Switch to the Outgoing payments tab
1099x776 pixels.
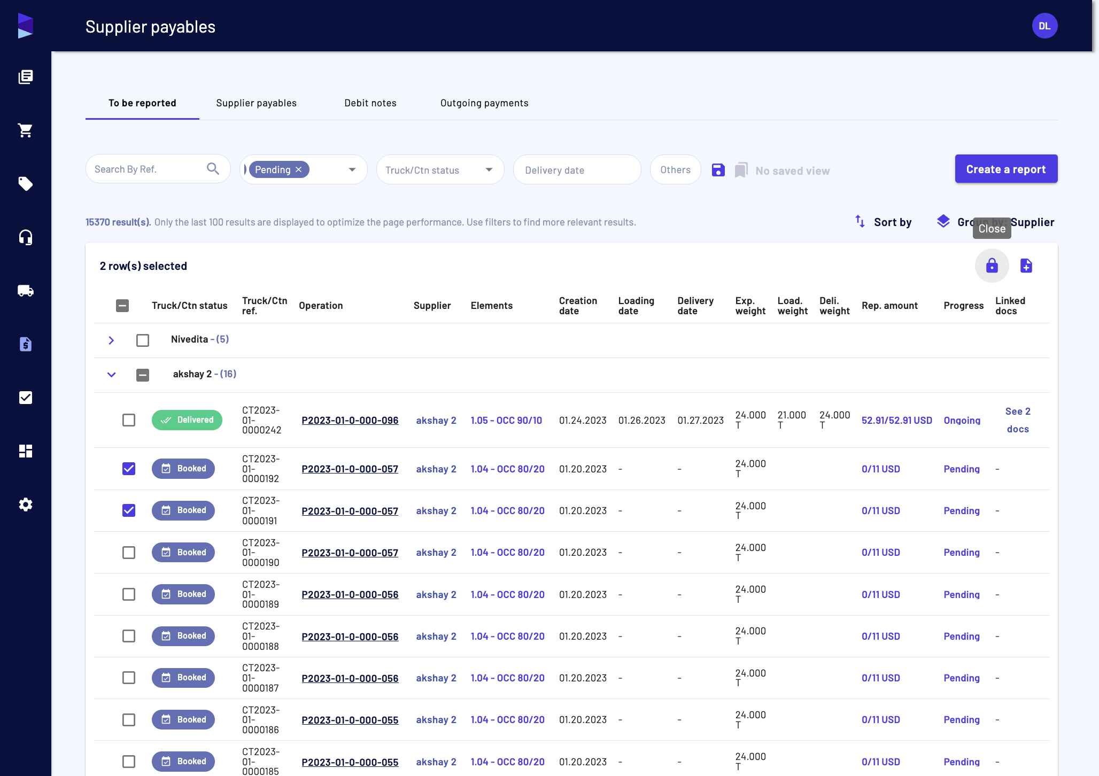click(484, 103)
